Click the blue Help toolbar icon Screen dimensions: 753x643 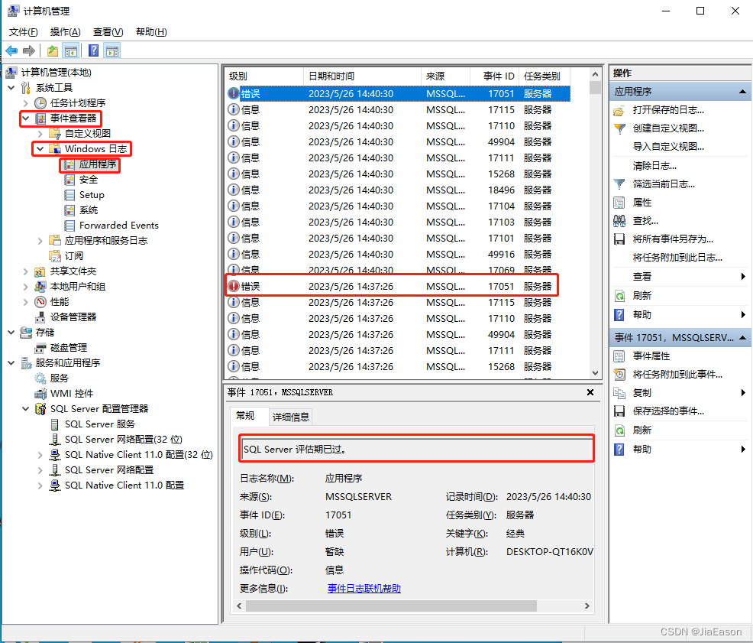[x=94, y=50]
